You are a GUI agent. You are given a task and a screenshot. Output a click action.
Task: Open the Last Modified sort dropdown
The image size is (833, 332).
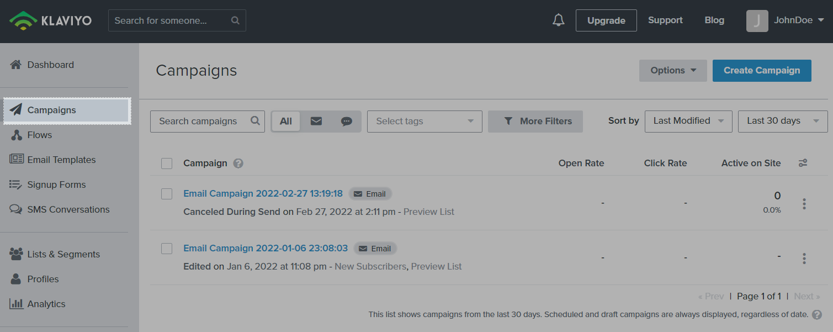pos(688,121)
